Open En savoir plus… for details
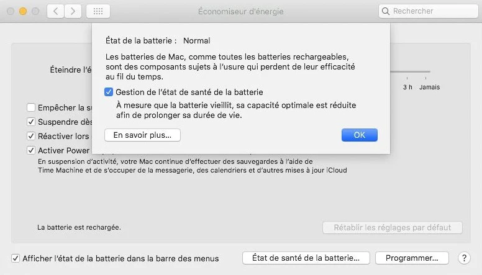Image resolution: width=482 pixels, height=275 pixels. (x=142, y=135)
